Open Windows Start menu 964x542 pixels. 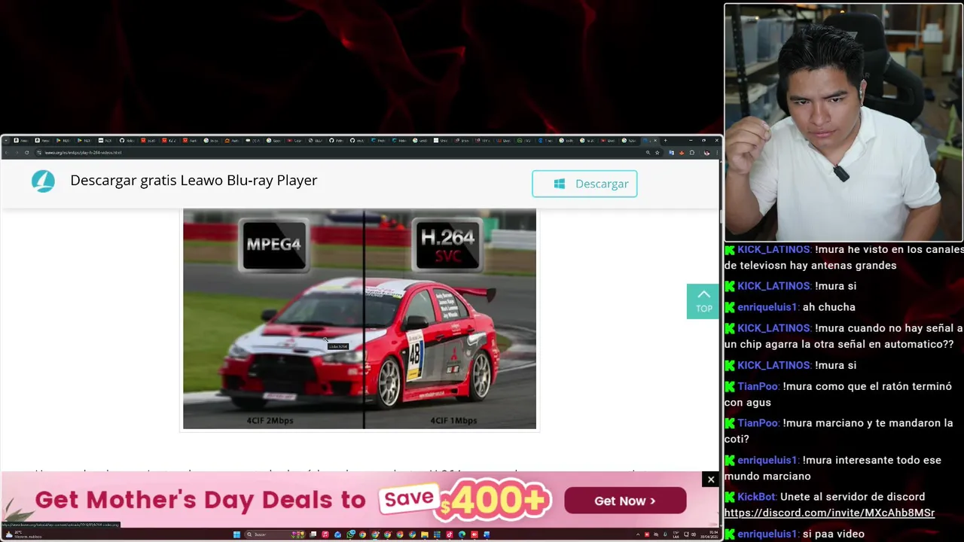coord(236,534)
